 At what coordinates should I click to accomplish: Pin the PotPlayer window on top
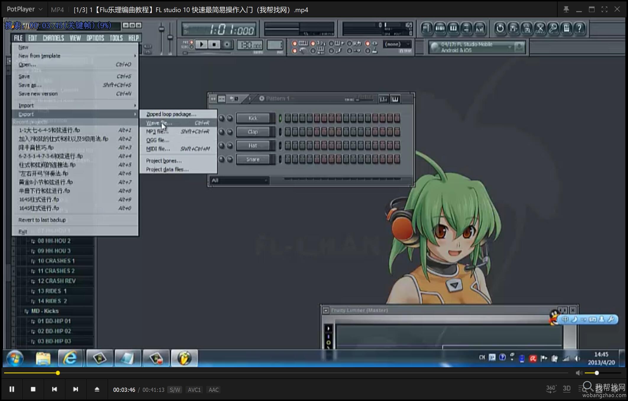[x=566, y=9]
